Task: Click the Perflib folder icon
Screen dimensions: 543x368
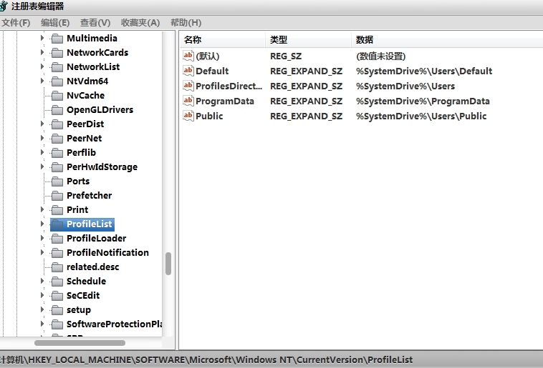Action: click(x=57, y=153)
